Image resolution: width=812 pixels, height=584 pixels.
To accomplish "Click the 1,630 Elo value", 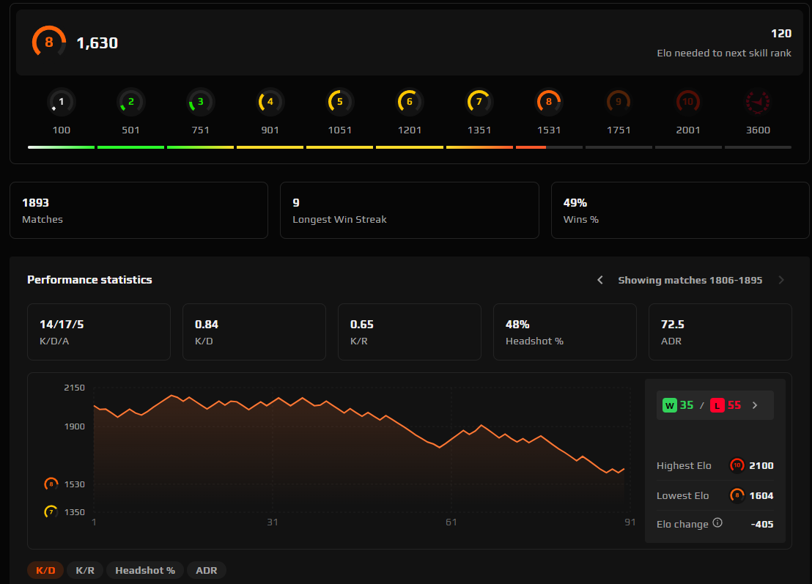I will click(97, 43).
